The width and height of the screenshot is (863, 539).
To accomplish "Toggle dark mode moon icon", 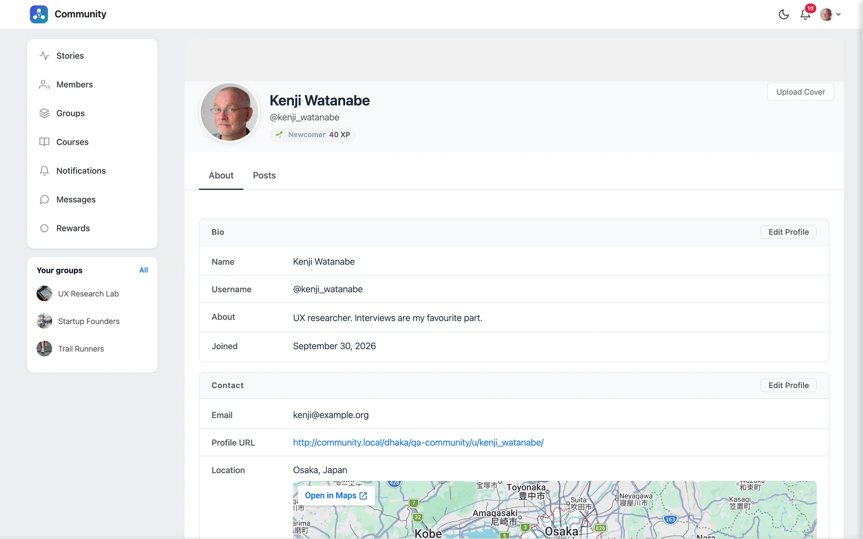I will tap(784, 15).
